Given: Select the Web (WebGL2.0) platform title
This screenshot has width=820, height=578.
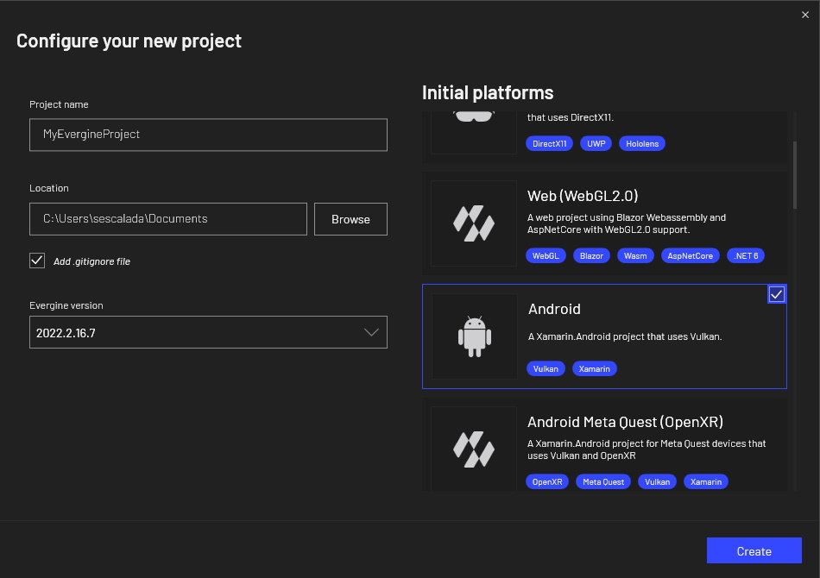Looking at the screenshot, I should (x=583, y=196).
